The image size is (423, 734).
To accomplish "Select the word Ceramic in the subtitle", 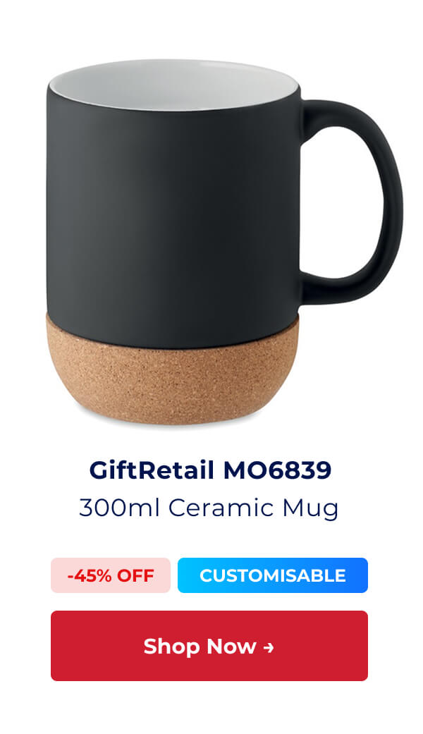I will [x=221, y=508].
